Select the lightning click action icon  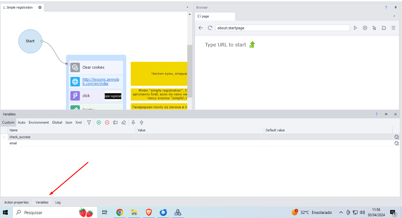click(75, 96)
